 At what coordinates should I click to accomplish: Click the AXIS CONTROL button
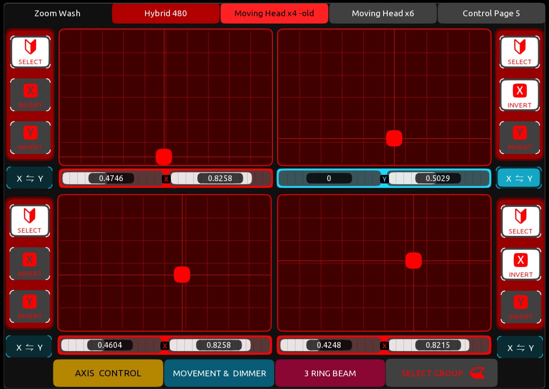point(108,373)
